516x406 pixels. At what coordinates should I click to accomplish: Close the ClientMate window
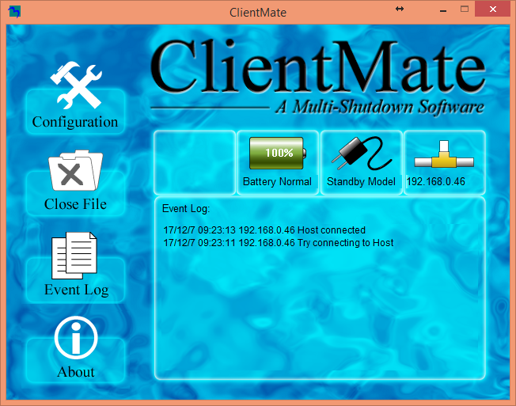pos(492,9)
